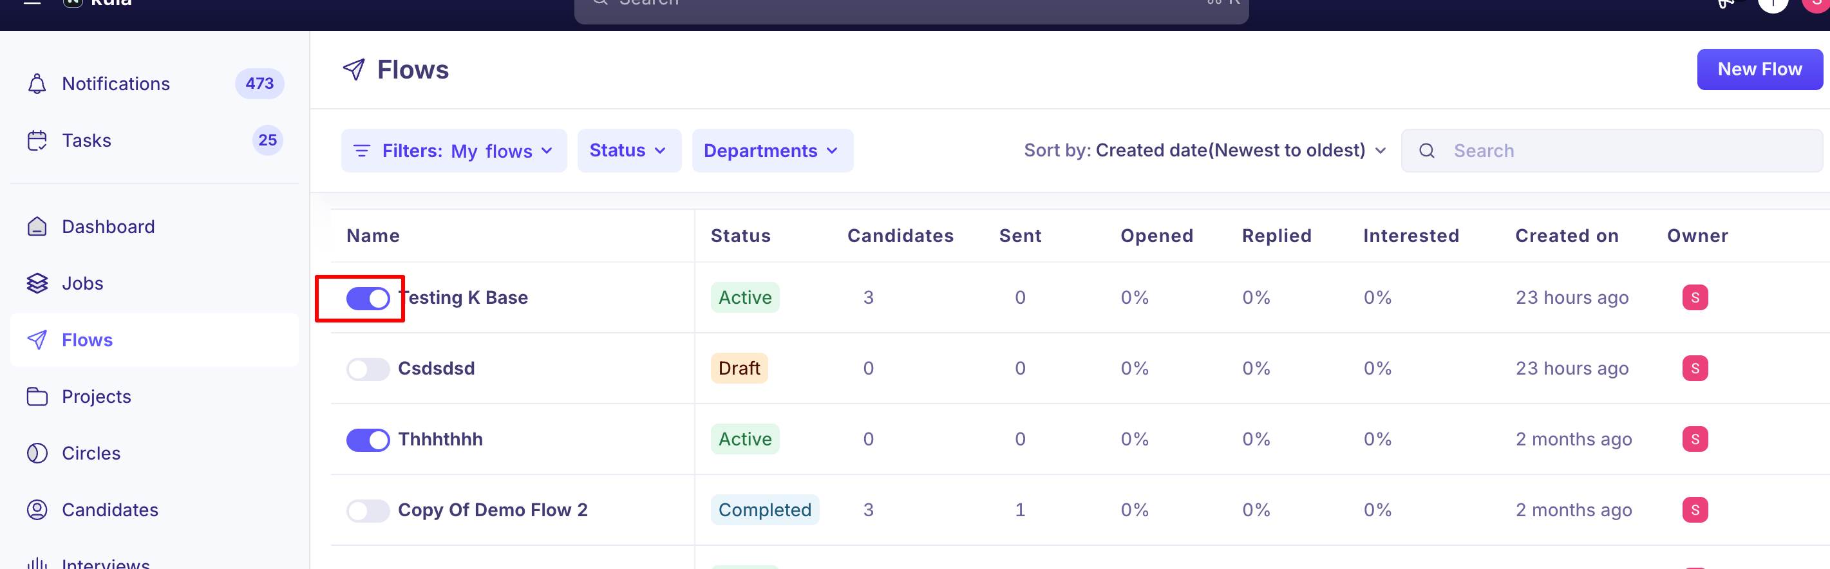Open the Departments filter dropdown

[x=772, y=151]
